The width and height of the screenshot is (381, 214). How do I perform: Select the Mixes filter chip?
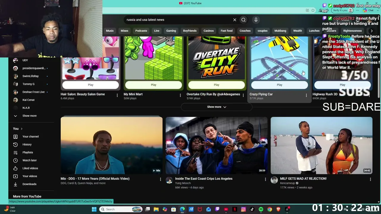(124, 31)
